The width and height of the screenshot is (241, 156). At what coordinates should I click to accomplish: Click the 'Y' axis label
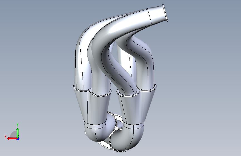click(18, 125)
